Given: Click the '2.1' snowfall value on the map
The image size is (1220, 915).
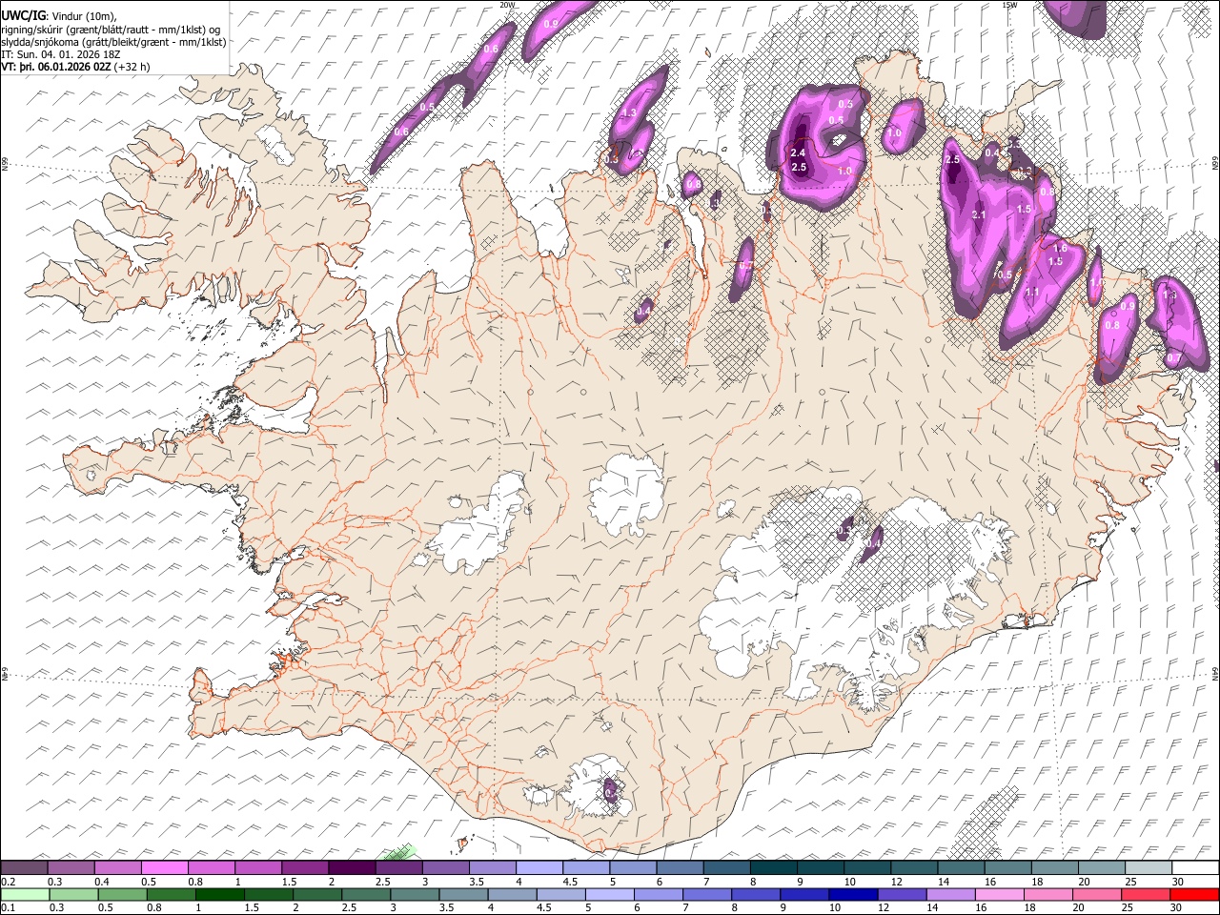Looking at the screenshot, I should tap(978, 215).
